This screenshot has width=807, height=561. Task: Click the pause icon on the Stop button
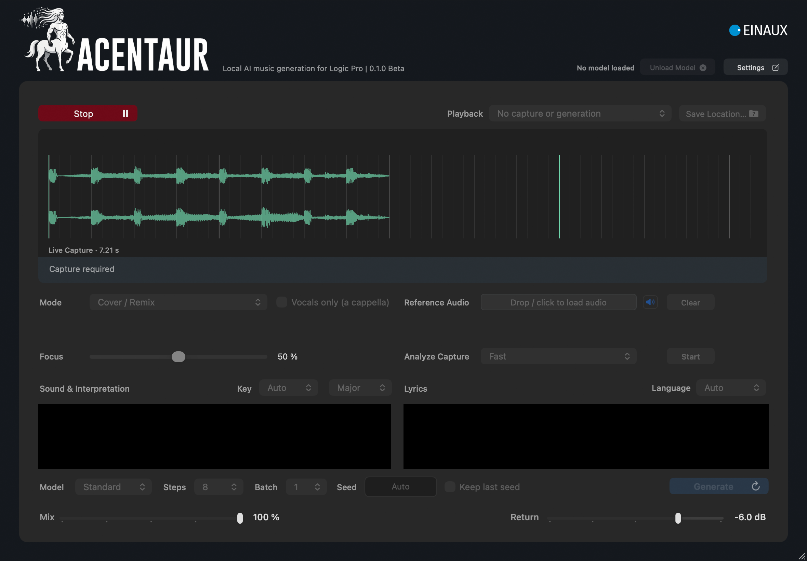(x=125, y=114)
